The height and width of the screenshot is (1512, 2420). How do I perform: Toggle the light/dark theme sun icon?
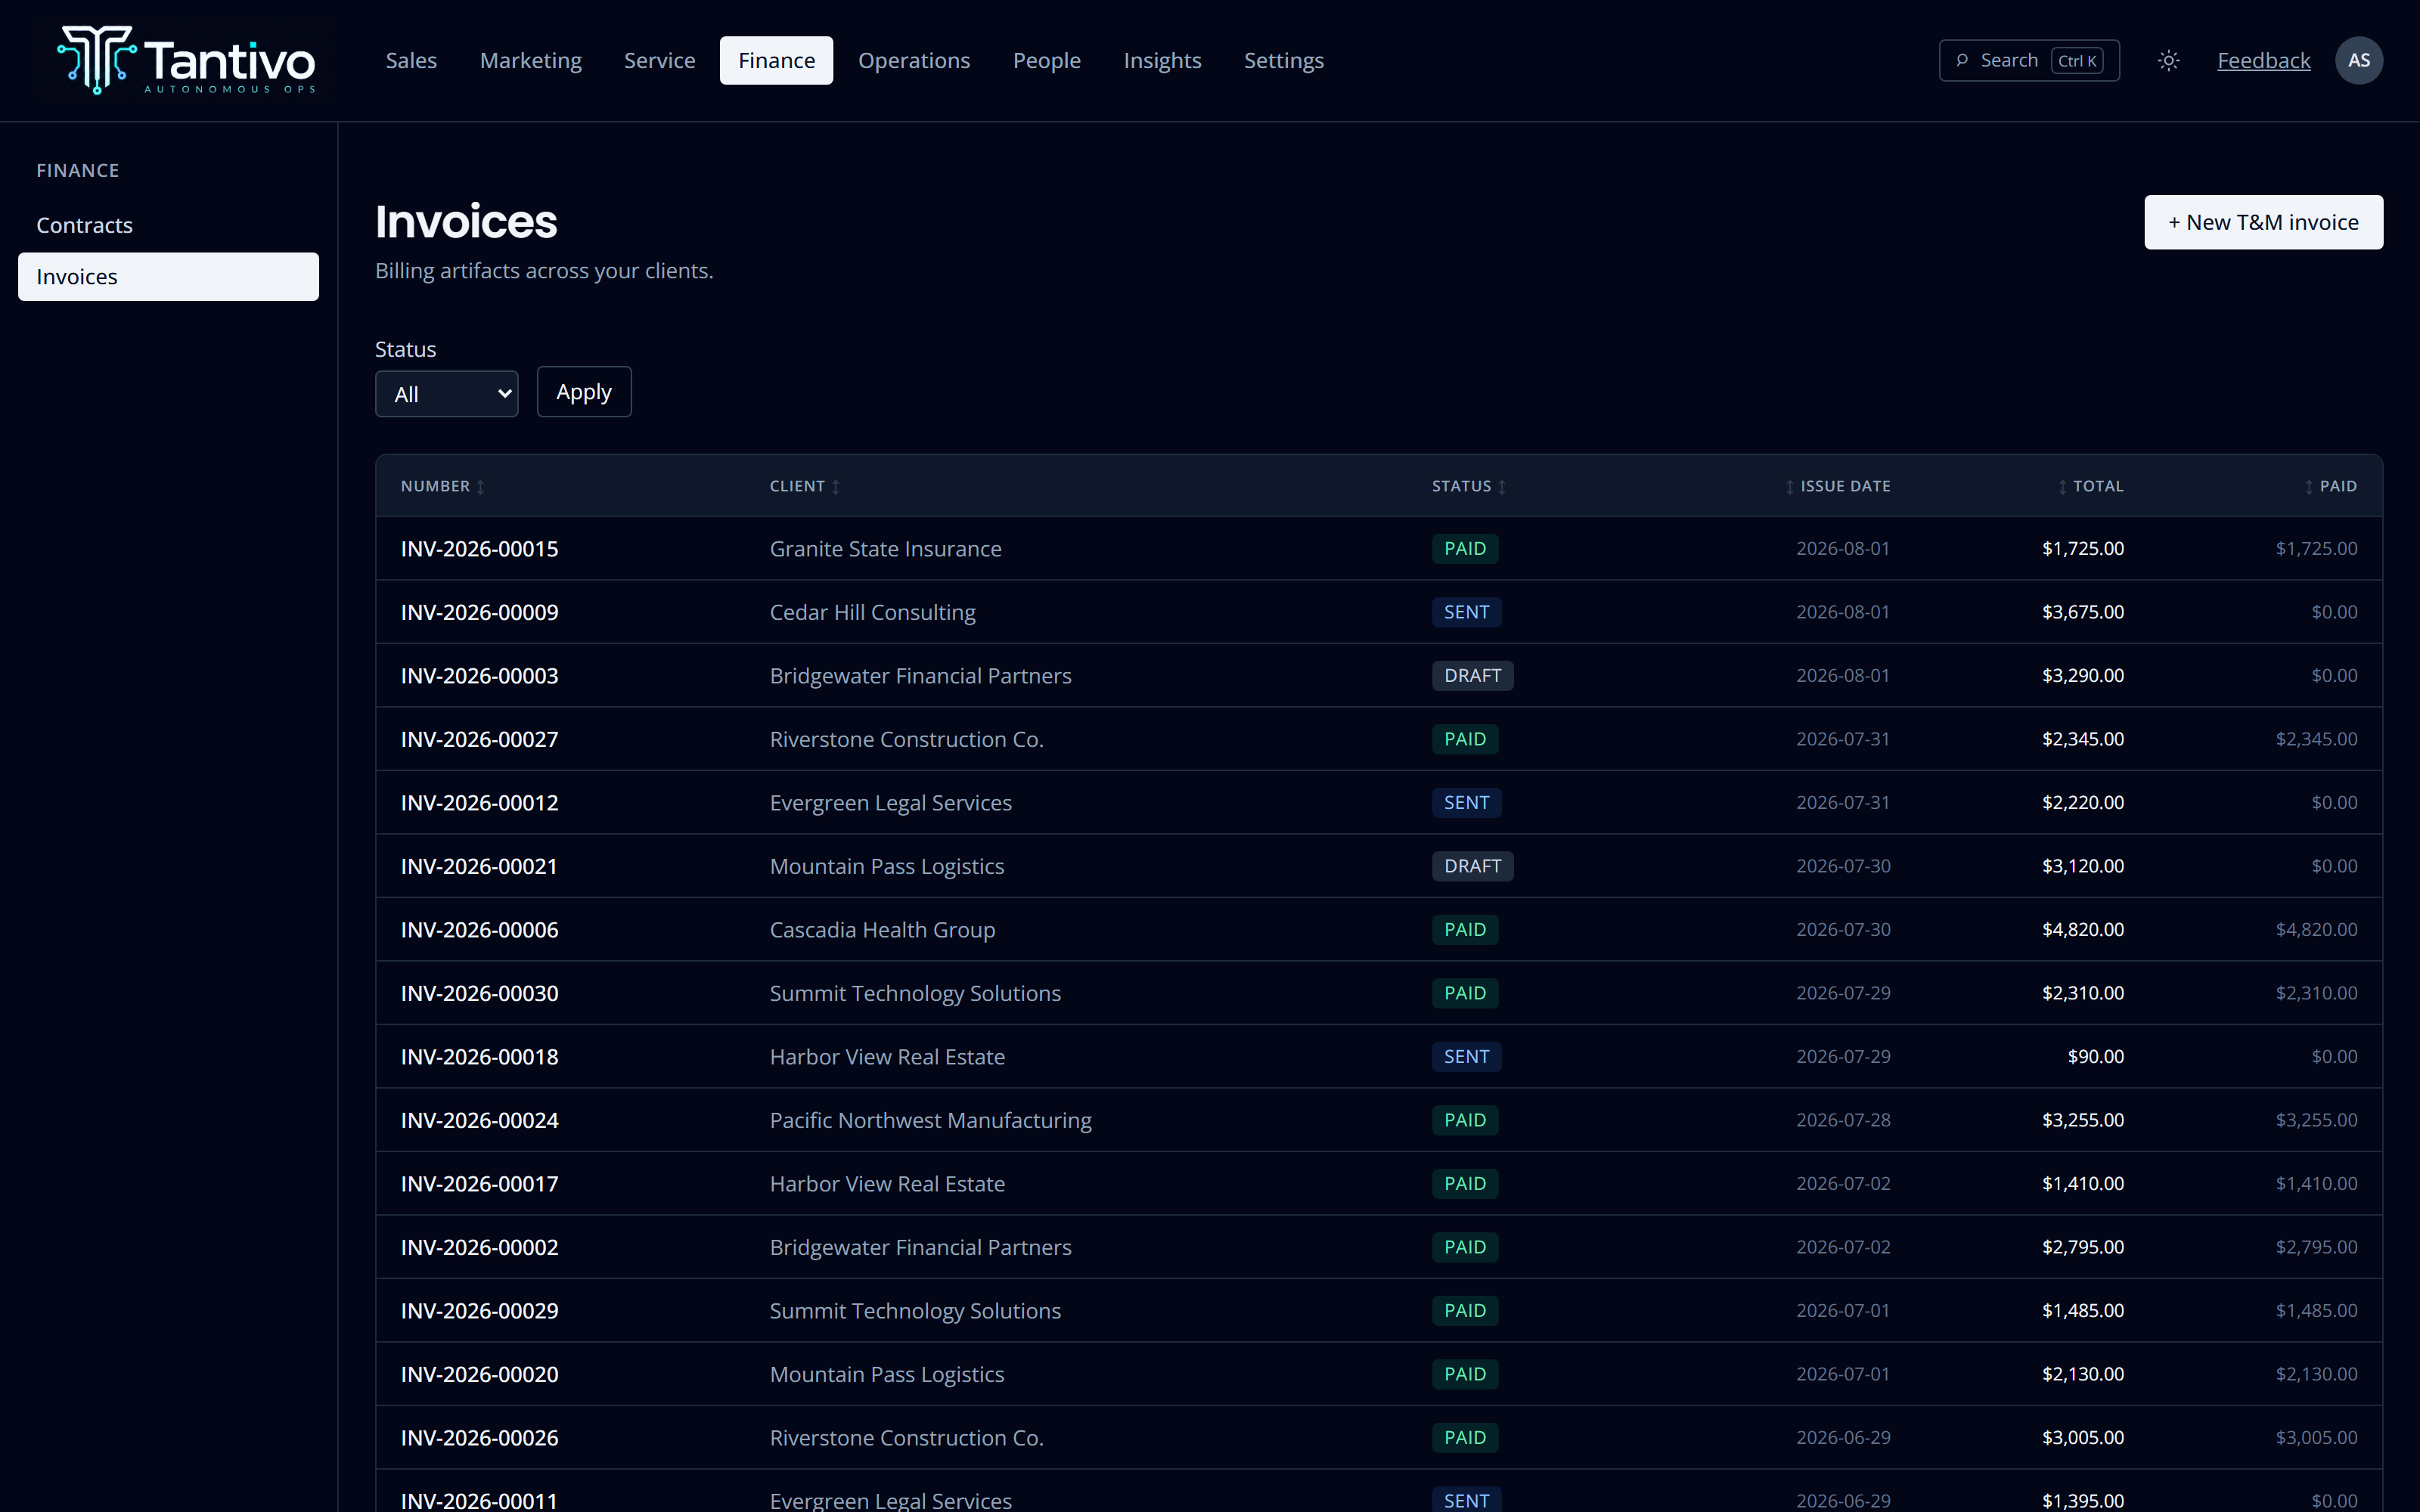[x=2168, y=61]
